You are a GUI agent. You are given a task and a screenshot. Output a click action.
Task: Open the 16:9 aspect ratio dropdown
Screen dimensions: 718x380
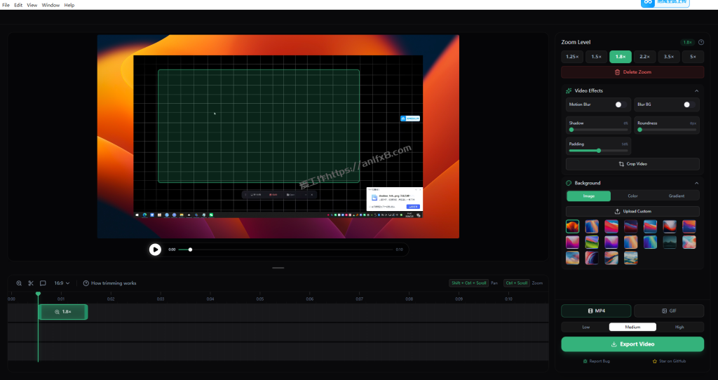[x=62, y=283]
